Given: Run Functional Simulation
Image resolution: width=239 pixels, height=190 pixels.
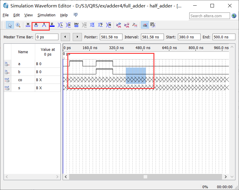Looking at the screenshot, I should point(119,25).
